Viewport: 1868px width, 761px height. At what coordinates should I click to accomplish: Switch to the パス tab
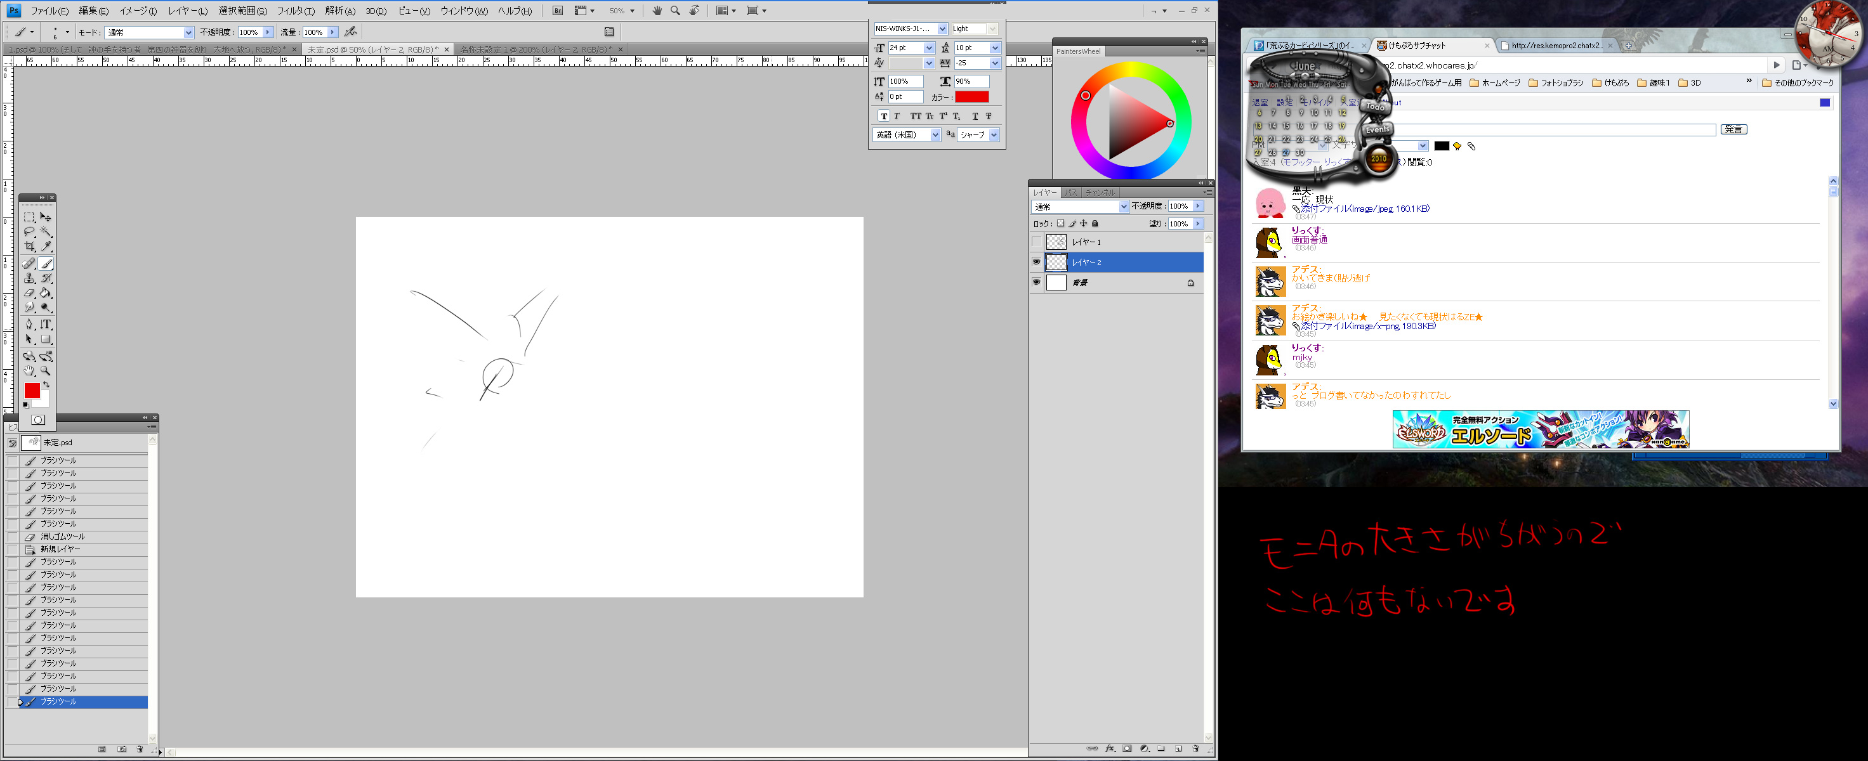click(x=1071, y=193)
